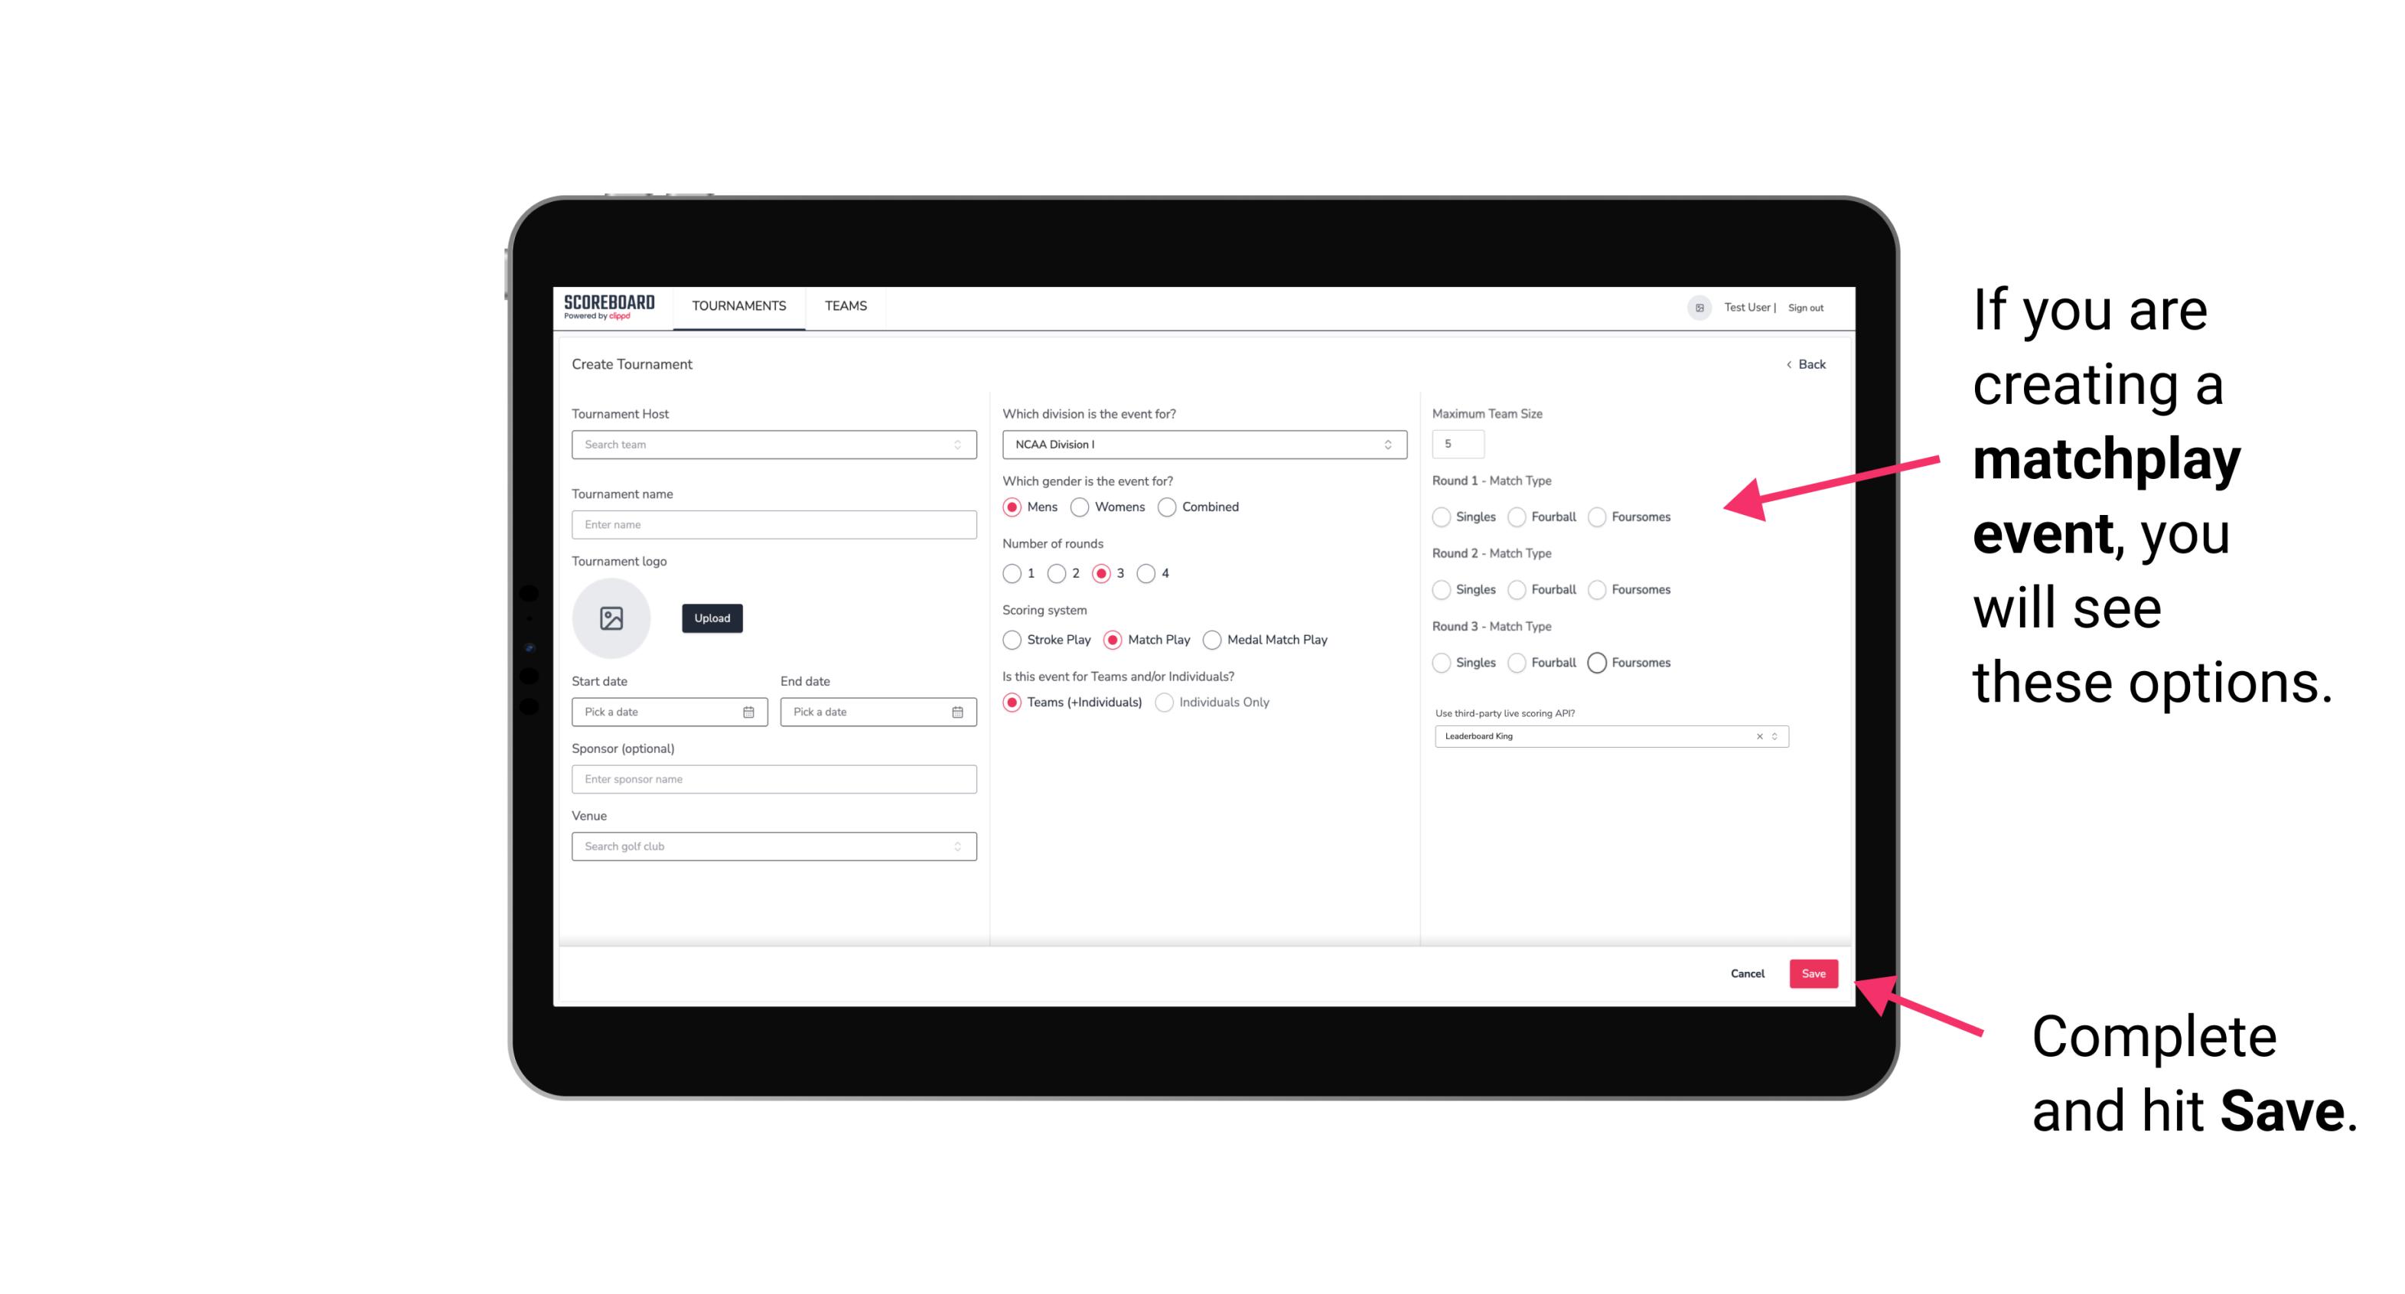Click the Save button
Image resolution: width=2405 pixels, height=1294 pixels.
pyautogui.click(x=1813, y=972)
